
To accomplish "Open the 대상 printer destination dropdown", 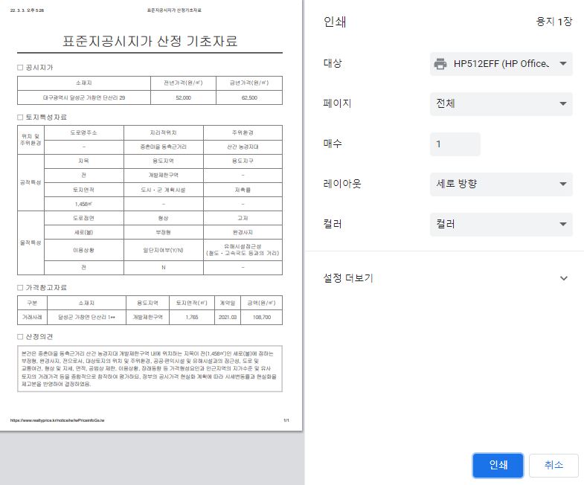I will coord(501,64).
